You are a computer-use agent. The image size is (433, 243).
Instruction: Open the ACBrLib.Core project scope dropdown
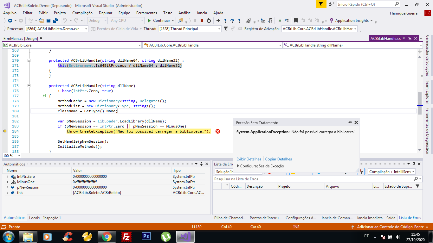pyautogui.click(x=140, y=45)
